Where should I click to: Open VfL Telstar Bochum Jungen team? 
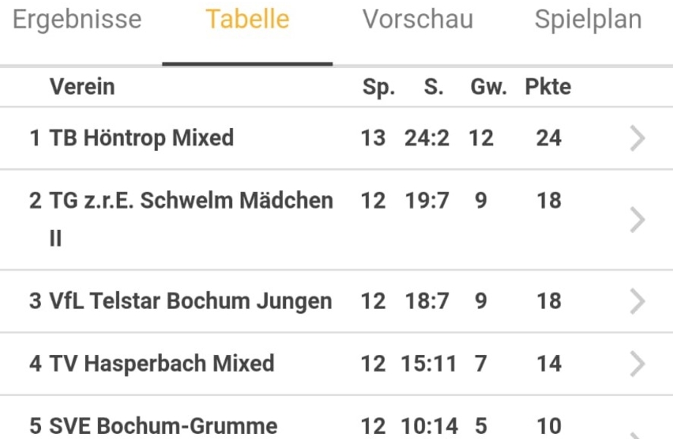tap(190, 301)
